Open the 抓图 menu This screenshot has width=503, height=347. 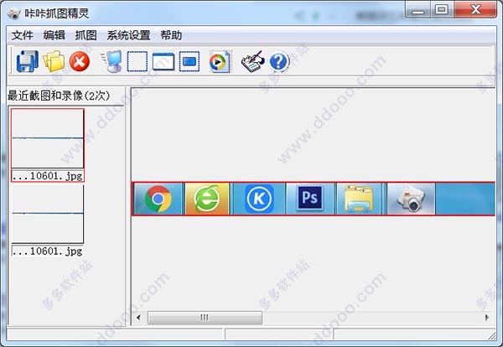(x=86, y=35)
